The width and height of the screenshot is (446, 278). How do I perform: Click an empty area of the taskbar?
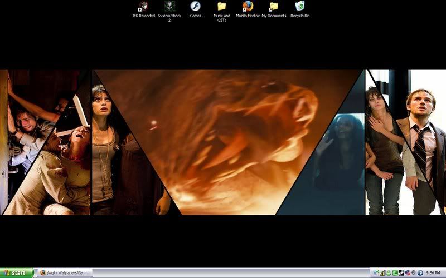coord(223,273)
